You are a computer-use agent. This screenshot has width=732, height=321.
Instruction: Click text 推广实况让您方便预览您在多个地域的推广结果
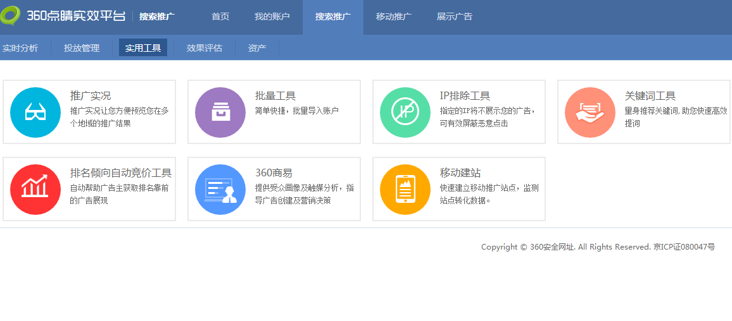coord(120,117)
